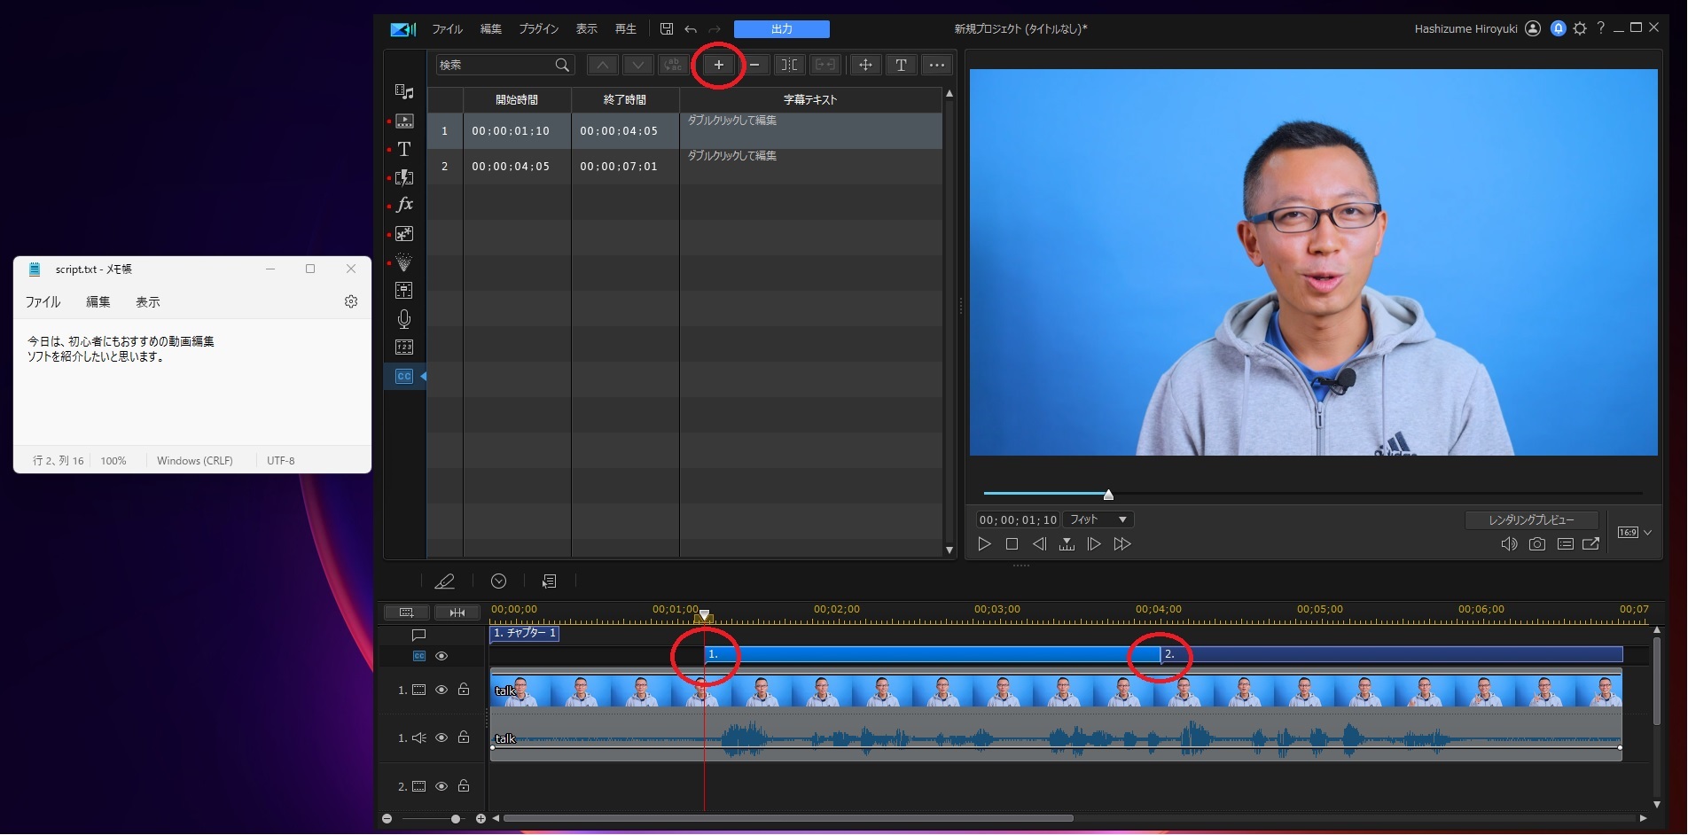Click the remove subtitle minus button

pyautogui.click(x=754, y=65)
